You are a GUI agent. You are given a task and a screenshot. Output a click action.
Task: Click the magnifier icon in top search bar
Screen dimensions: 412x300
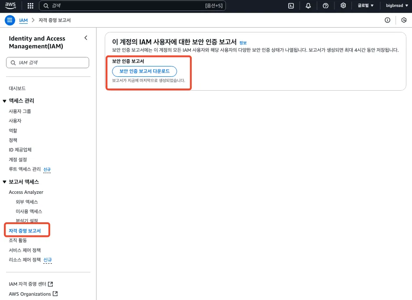[46, 6]
